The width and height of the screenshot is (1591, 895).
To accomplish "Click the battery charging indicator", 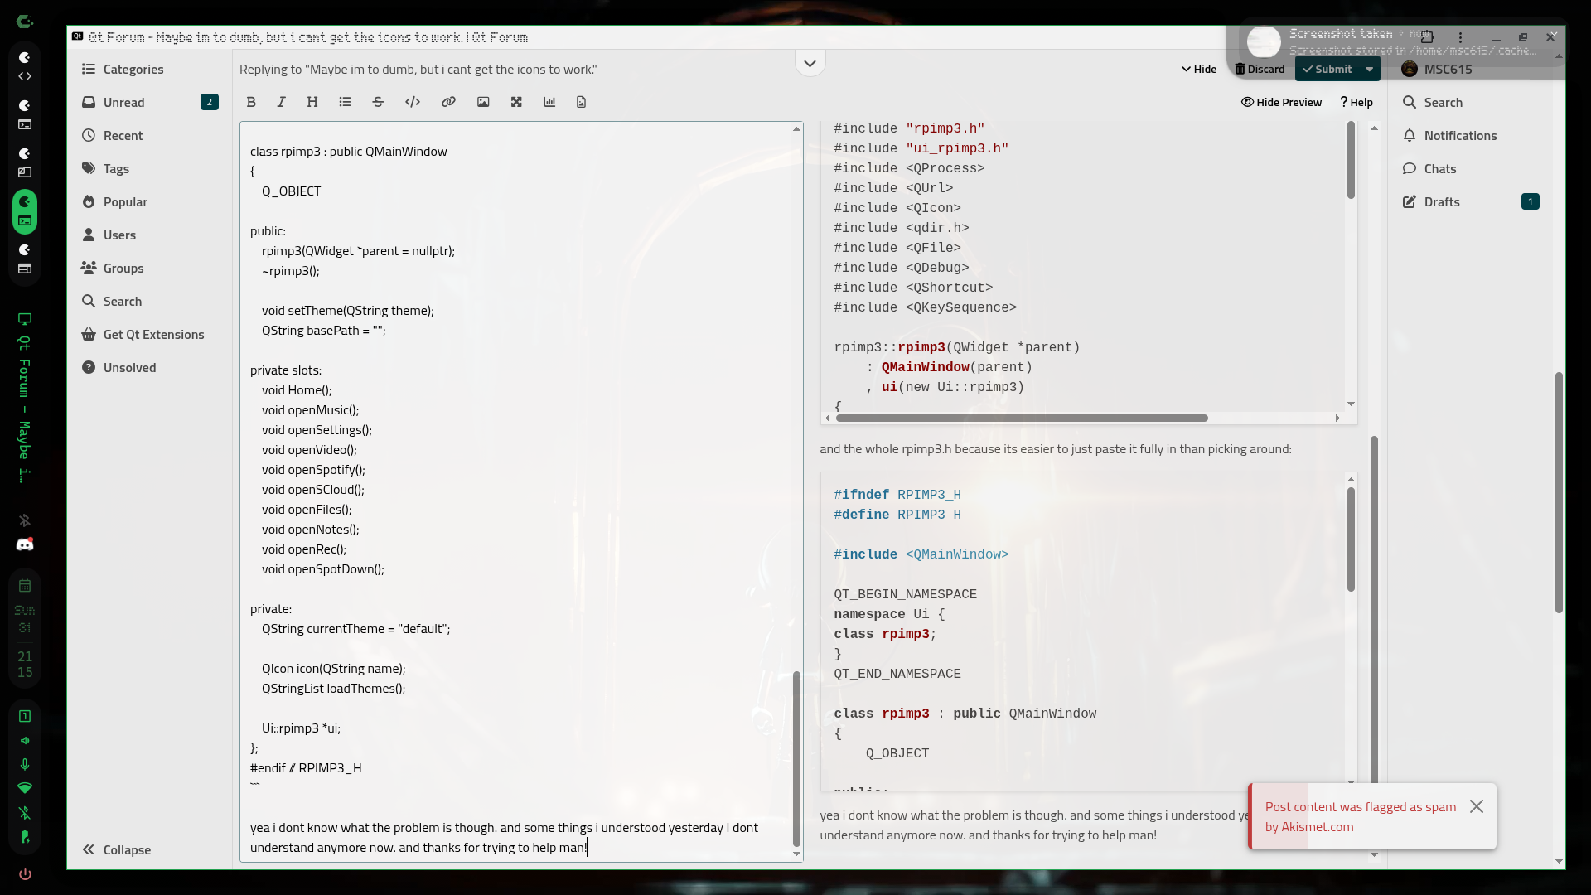I will point(25,837).
